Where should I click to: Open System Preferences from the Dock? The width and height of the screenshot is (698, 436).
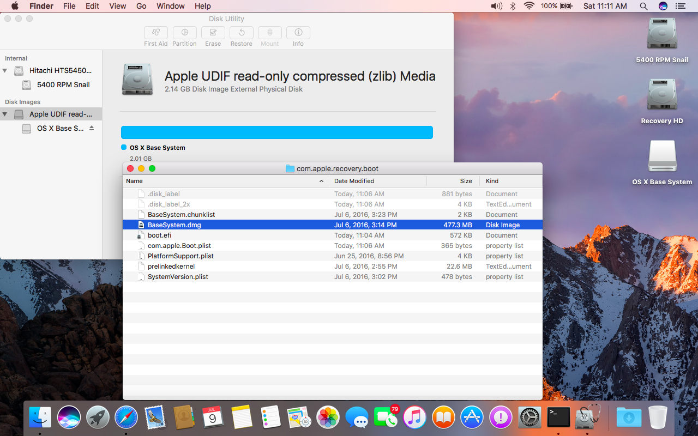tap(529, 417)
